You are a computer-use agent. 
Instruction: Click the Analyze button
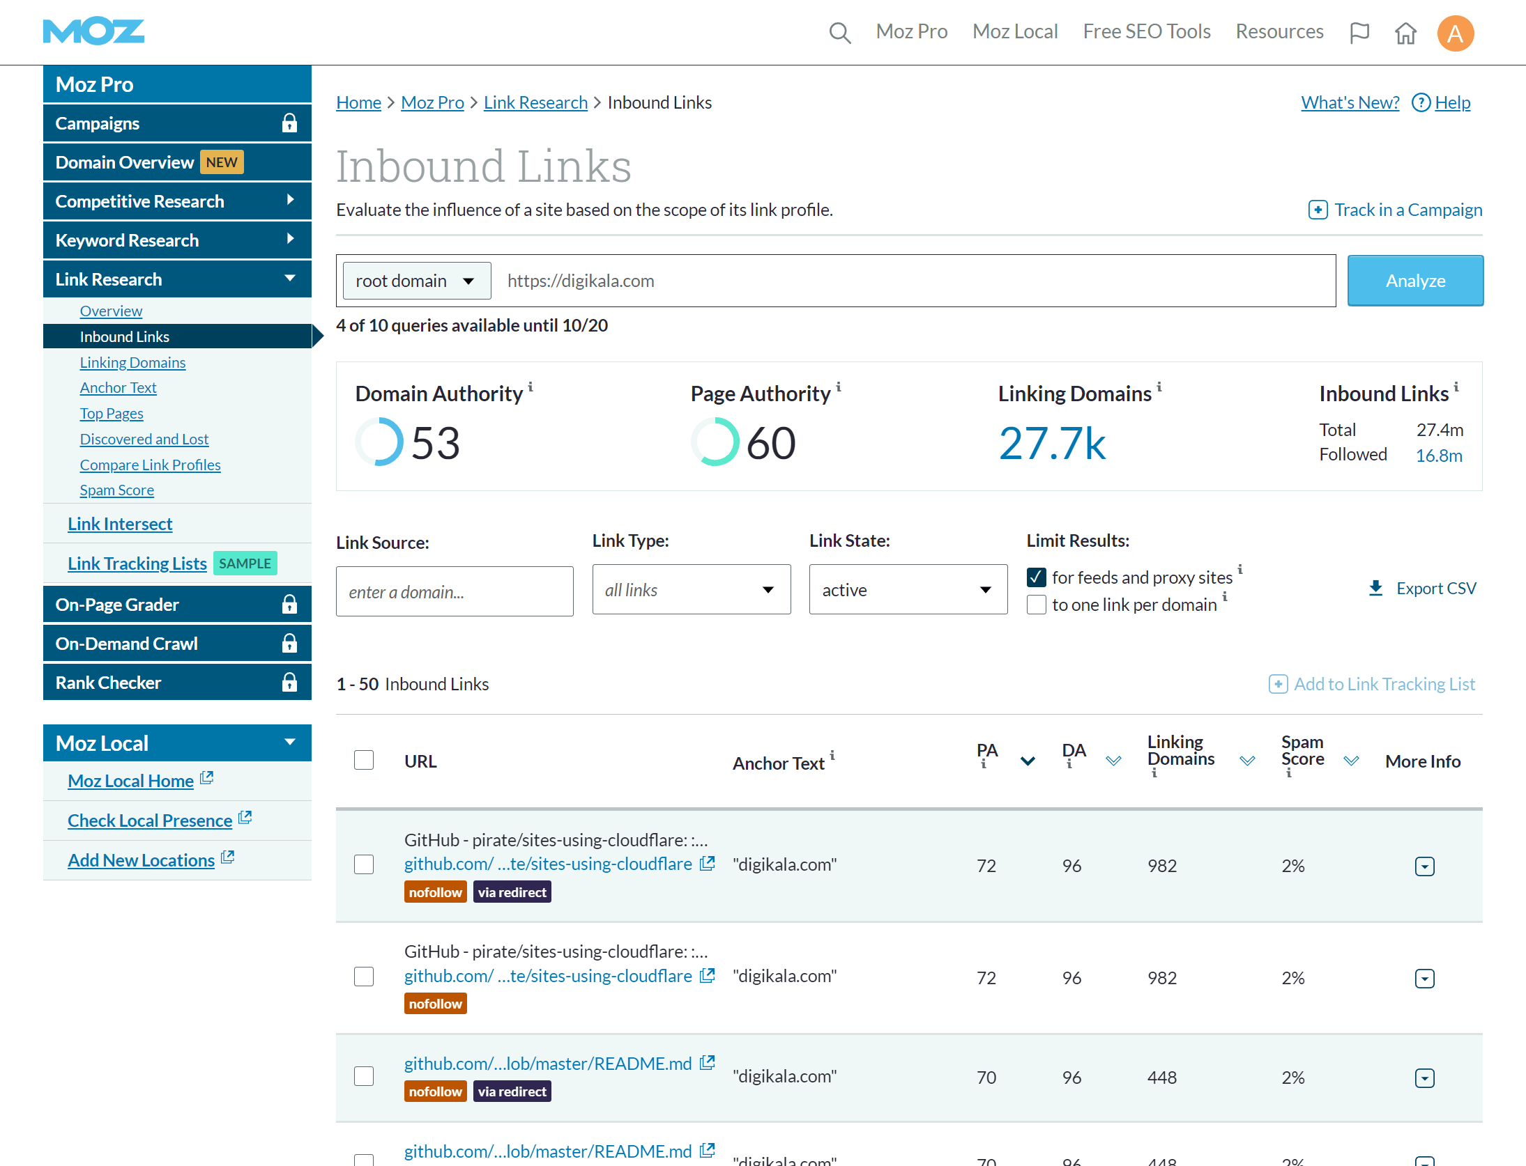[1415, 281]
